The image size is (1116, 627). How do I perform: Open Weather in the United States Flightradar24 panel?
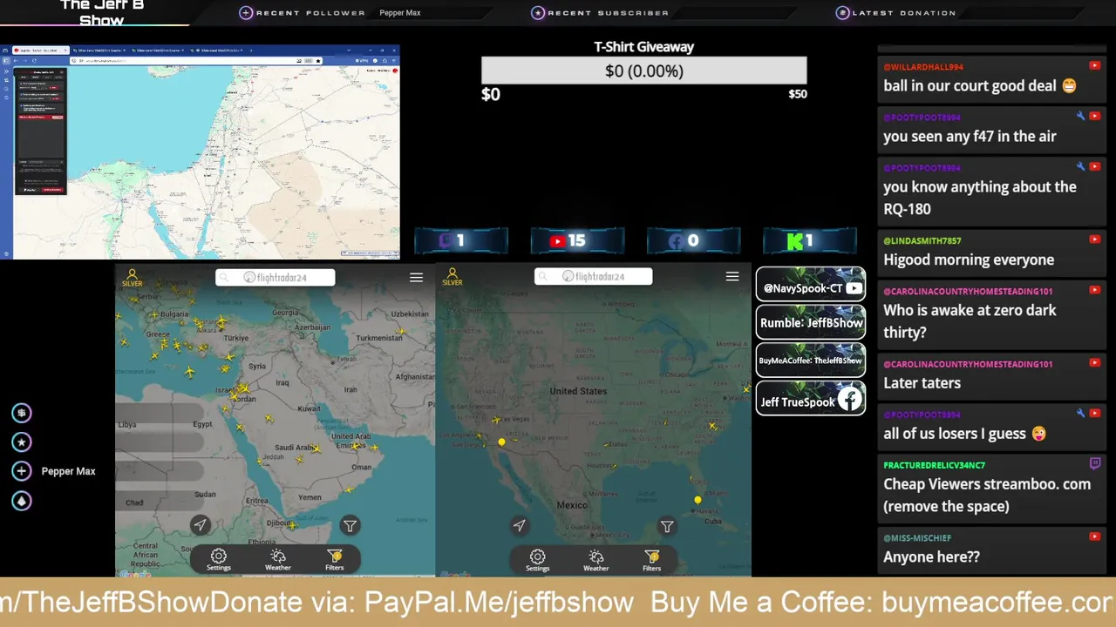(596, 559)
